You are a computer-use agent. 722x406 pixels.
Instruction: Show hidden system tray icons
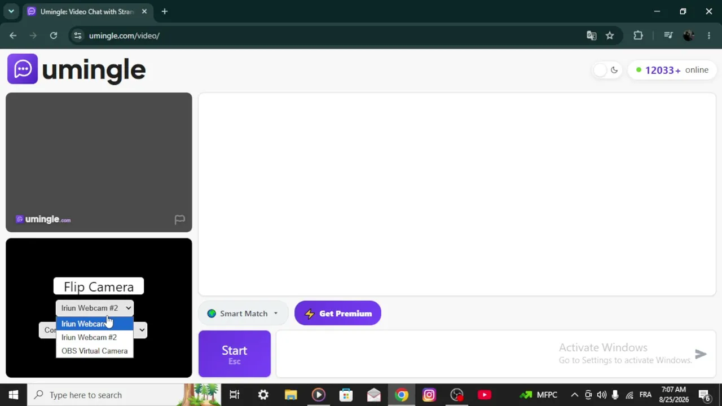[x=574, y=395]
